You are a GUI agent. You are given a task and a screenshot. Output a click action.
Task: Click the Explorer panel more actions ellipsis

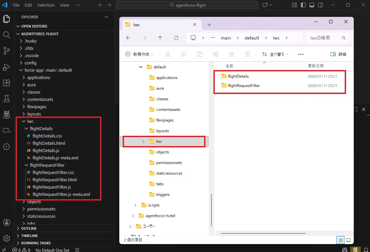[106, 17]
